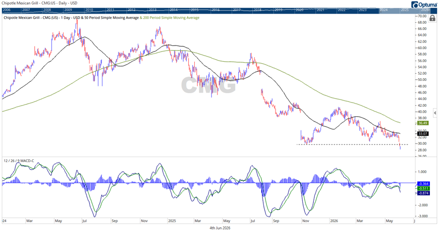Image resolution: width=439 pixels, height=234 pixels.
Task: Select the dotted horizontal support line near 30
Action: 352,145
